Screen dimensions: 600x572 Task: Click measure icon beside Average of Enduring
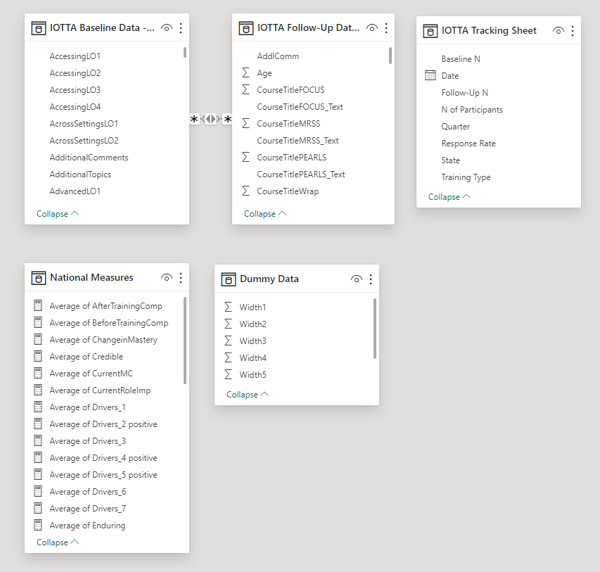(38, 525)
